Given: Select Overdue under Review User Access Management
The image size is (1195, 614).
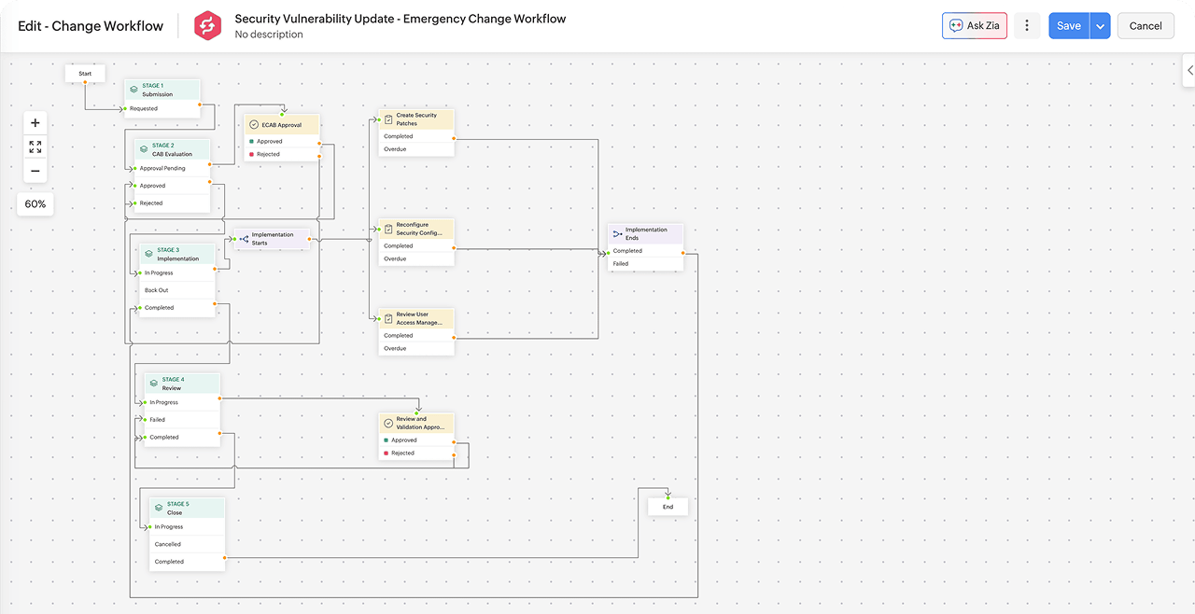Looking at the screenshot, I should point(416,348).
